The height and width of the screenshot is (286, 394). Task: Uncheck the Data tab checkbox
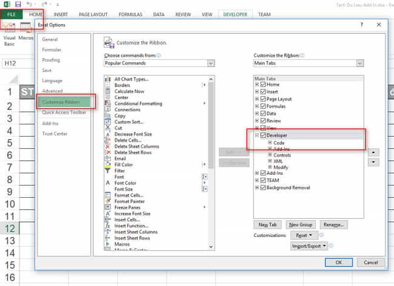pyautogui.click(x=263, y=114)
